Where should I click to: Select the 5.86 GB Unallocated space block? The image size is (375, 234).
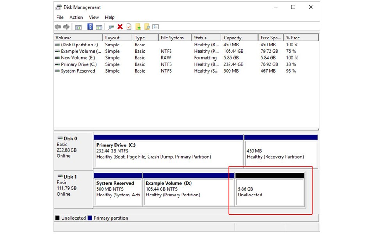(x=270, y=189)
